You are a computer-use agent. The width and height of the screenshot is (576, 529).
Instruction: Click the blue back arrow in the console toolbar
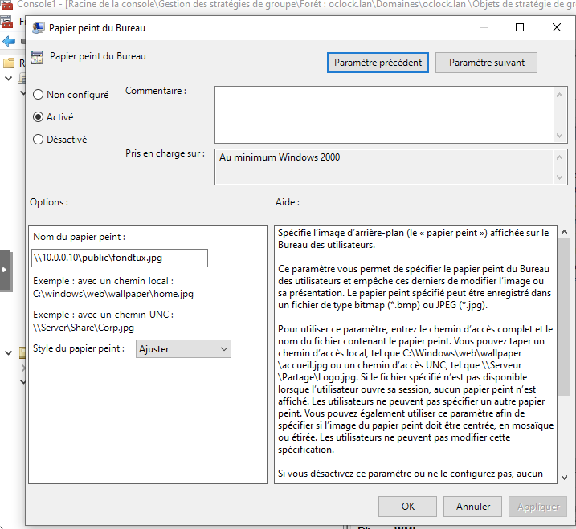[x=9, y=41]
